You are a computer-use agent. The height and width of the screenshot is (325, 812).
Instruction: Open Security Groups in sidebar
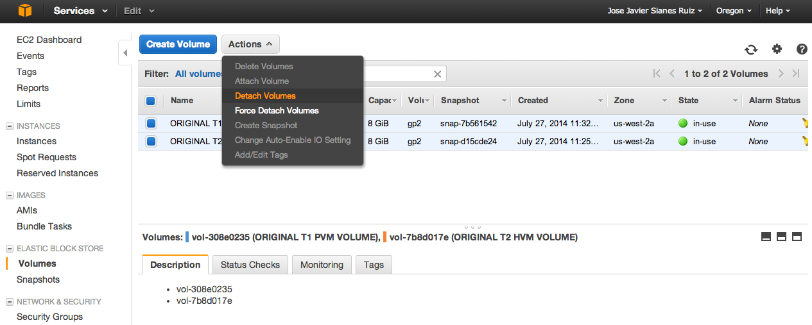(x=49, y=317)
